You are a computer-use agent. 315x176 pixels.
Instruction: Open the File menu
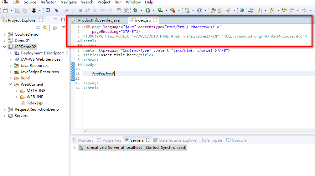tap(5, 2)
